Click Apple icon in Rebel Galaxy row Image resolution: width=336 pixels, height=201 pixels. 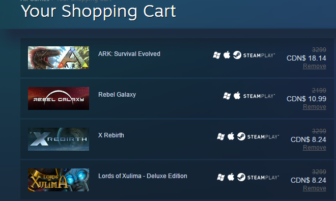pos(237,96)
